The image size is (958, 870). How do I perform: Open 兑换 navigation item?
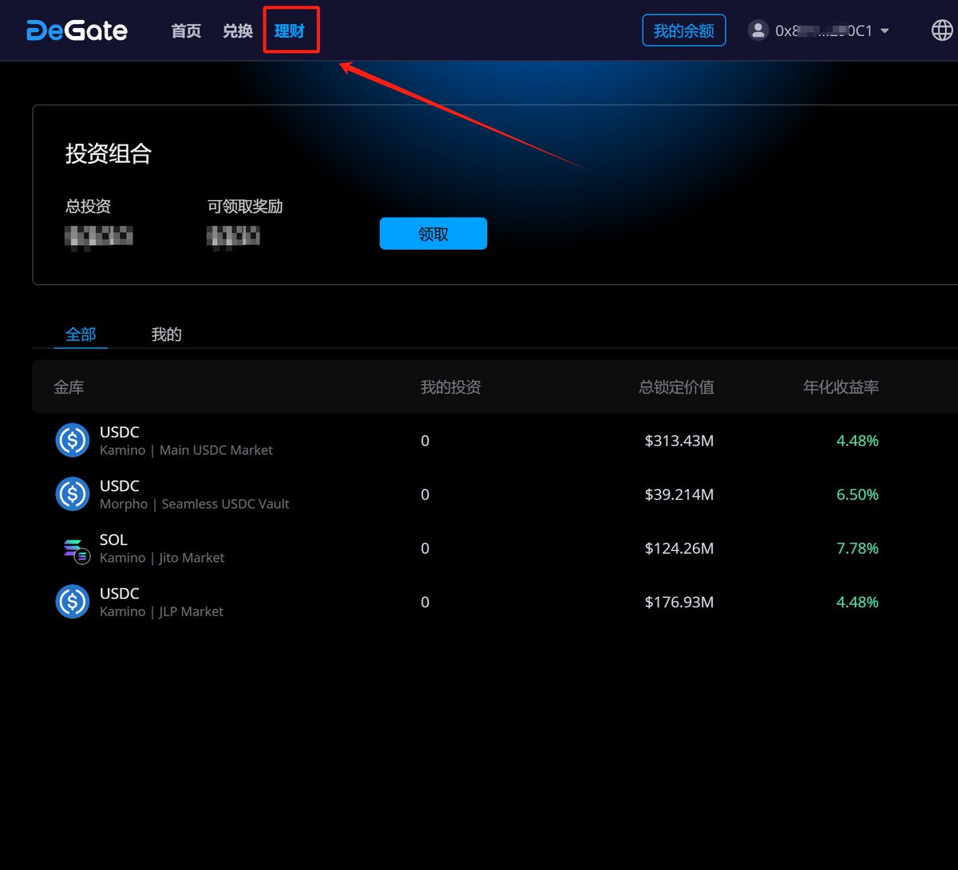(x=238, y=31)
